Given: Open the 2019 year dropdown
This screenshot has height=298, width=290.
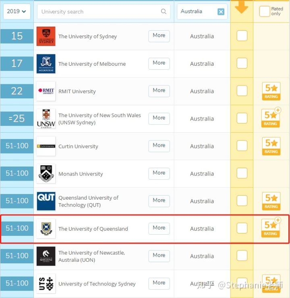Looking at the screenshot, I should pos(17,11).
